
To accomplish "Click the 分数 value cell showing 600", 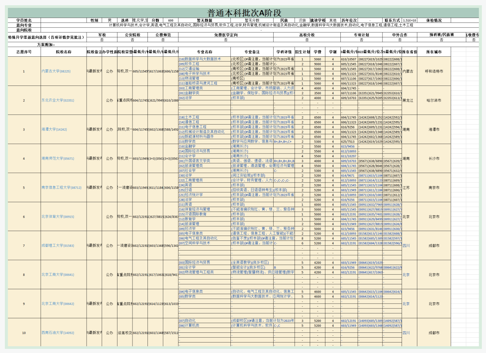I will (x=171, y=21).
